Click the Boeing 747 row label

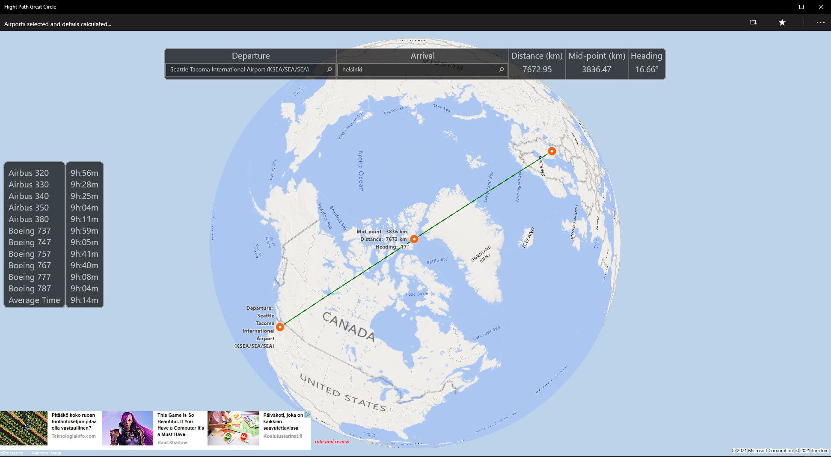[x=30, y=242]
